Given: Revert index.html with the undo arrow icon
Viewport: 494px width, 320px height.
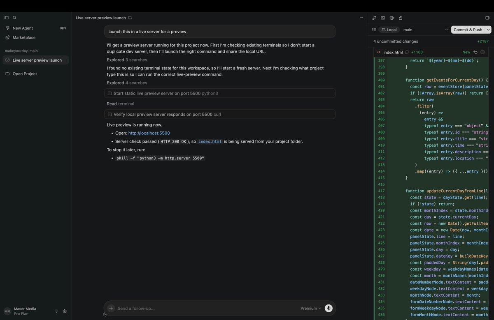Looking at the screenshot, I should (475, 52).
